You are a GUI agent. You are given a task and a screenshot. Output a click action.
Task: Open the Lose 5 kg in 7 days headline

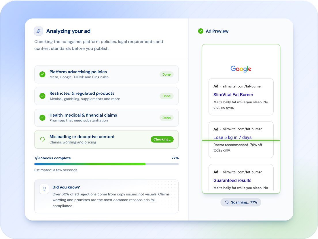(x=232, y=137)
